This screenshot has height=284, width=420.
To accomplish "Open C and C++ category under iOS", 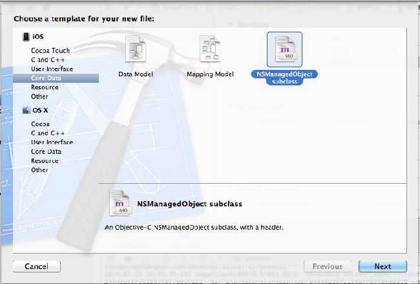I will click(x=48, y=60).
